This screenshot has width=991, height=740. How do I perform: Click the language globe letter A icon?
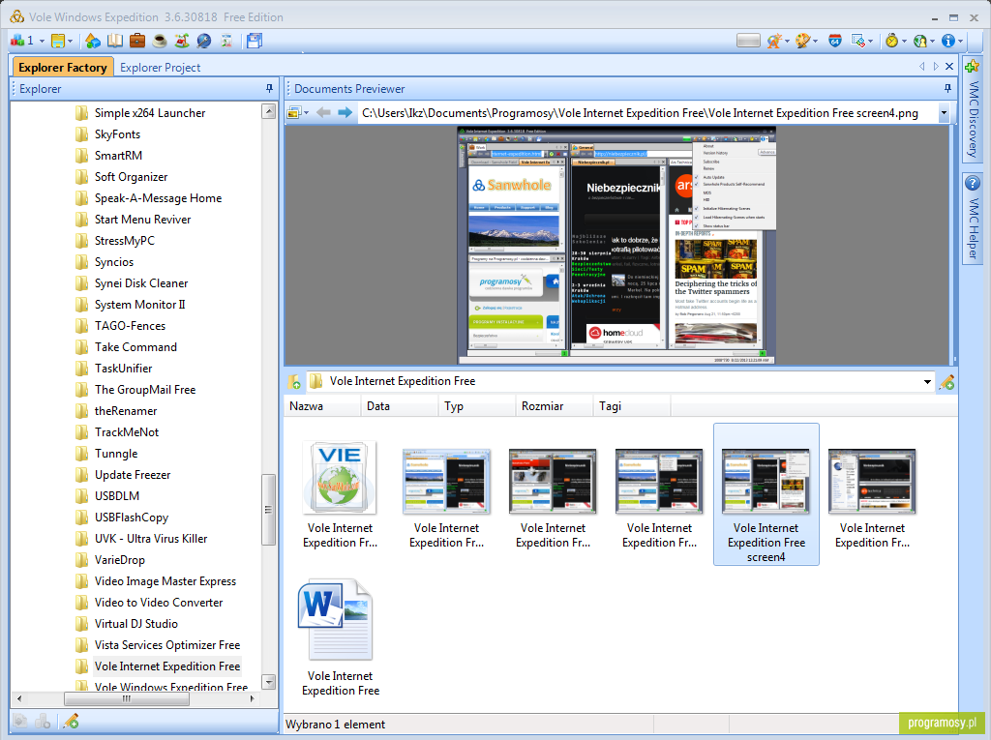775,41
